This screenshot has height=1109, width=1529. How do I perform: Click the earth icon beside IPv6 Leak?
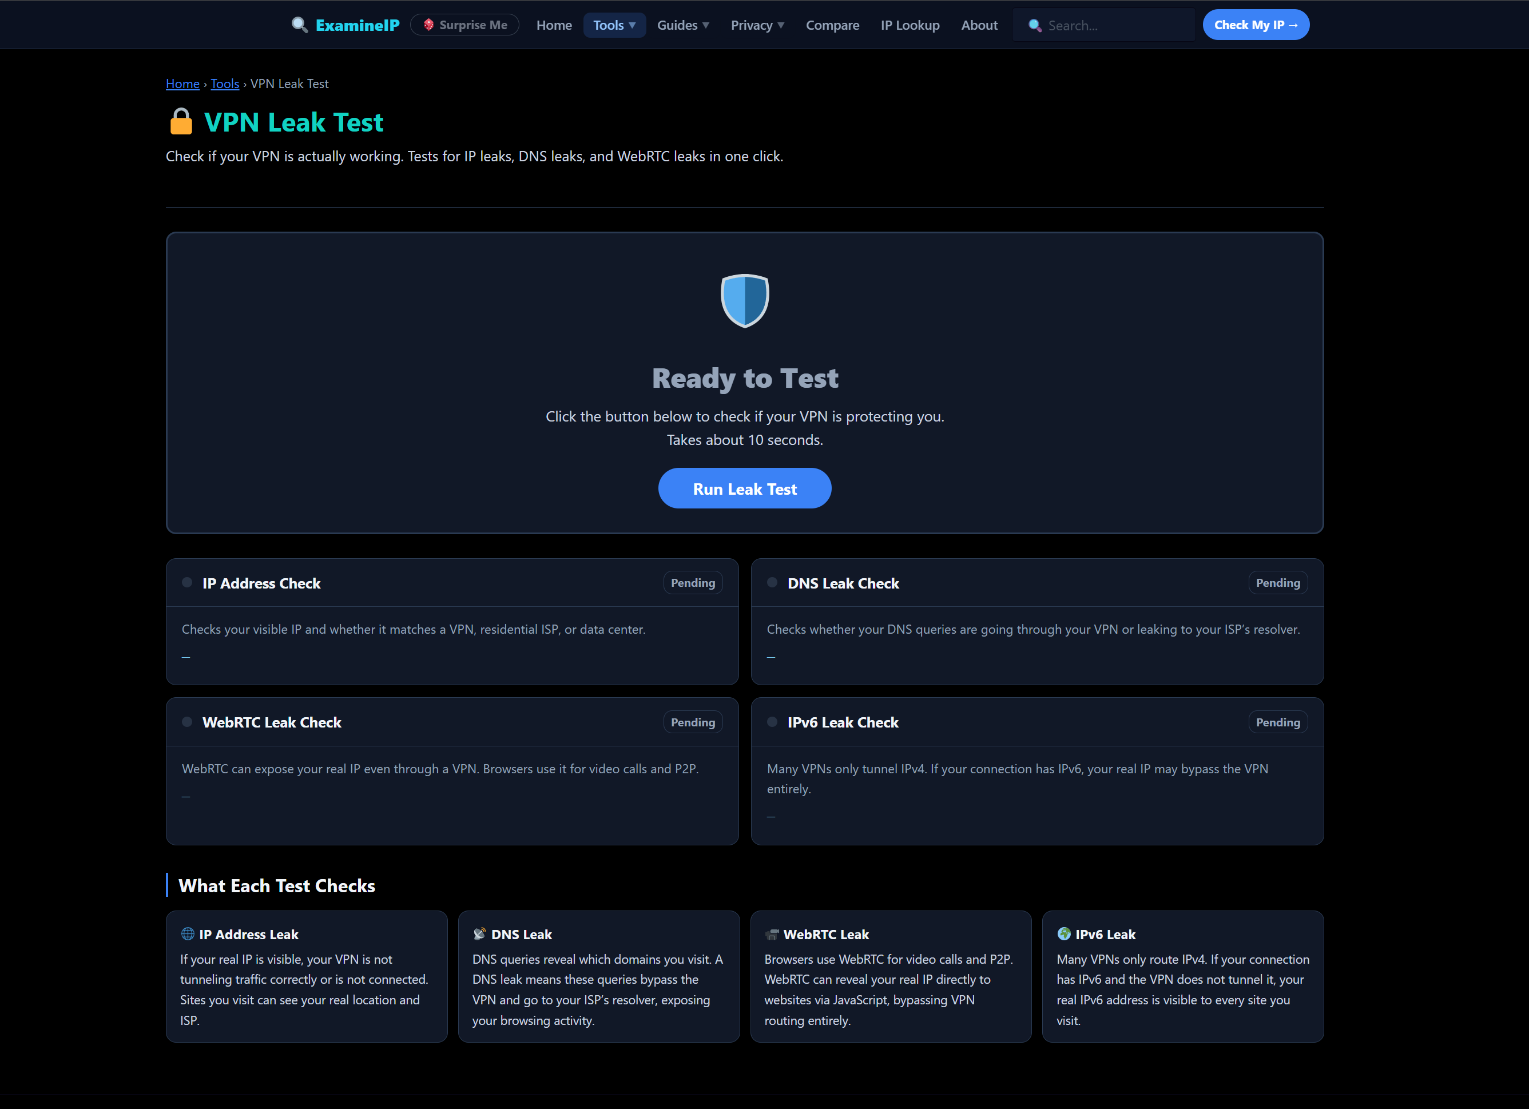tap(1064, 934)
